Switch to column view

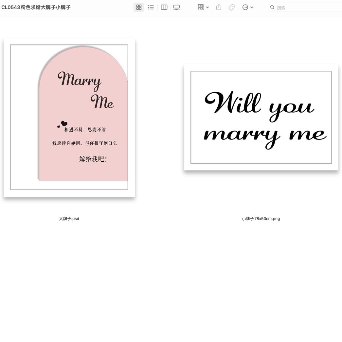pos(164,7)
